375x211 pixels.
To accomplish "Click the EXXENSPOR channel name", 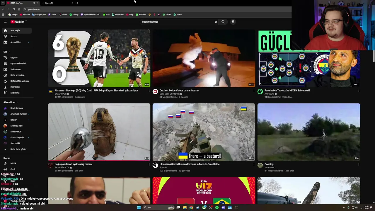I will point(61,94).
